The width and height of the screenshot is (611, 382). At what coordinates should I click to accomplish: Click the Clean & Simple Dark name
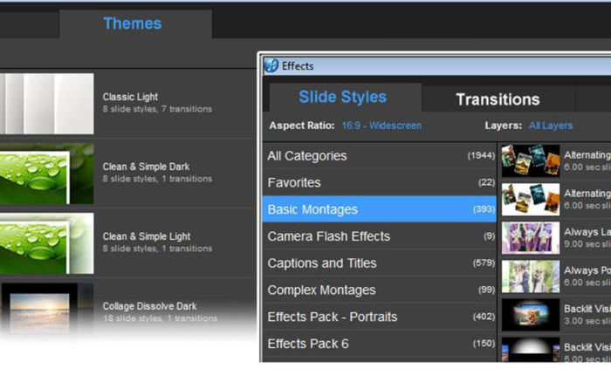[x=146, y=167]
